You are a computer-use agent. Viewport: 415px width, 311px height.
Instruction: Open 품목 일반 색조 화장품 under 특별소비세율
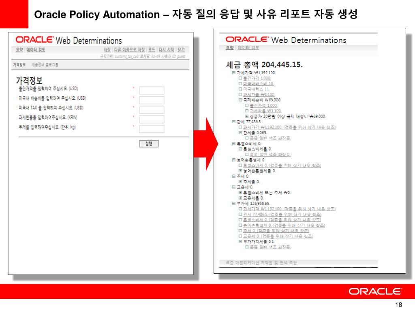point(270,154)
